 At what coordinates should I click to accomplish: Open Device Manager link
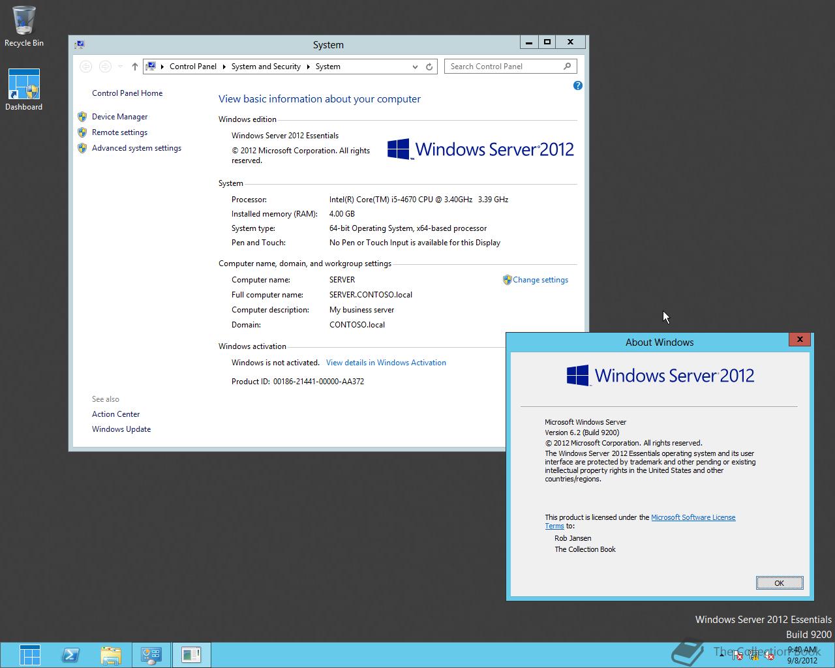(x=119, y=117)
